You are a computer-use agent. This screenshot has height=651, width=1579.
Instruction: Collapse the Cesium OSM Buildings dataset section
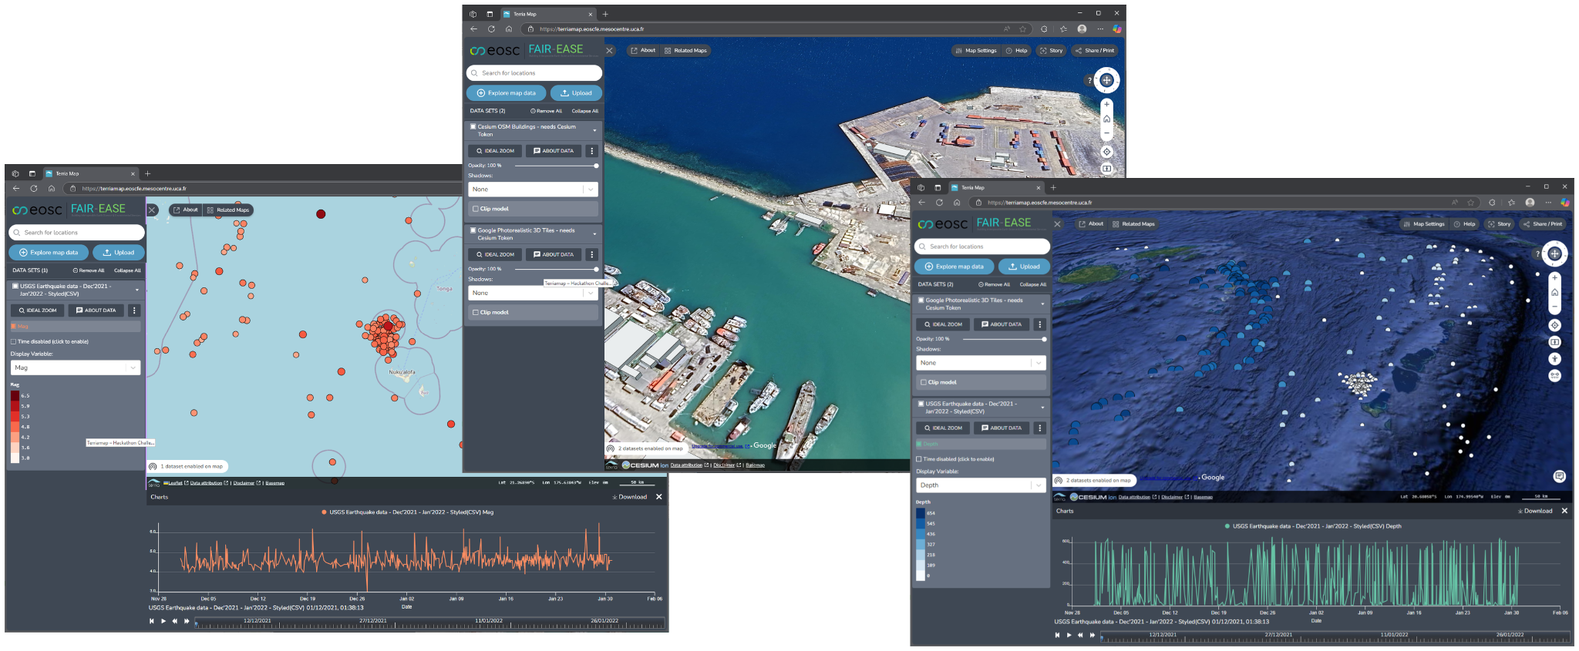click(x=594, y=130)
